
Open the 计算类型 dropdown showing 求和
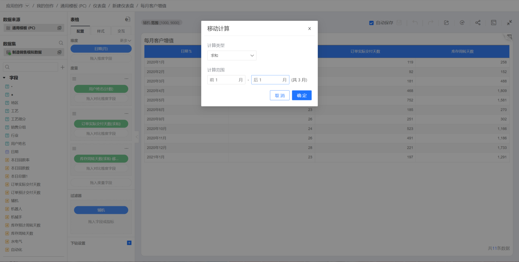pos(232,56)
